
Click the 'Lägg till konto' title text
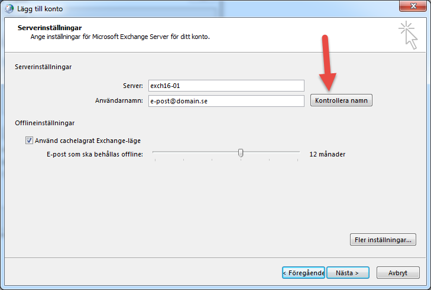pyautogui.click(x=40, y=9)
